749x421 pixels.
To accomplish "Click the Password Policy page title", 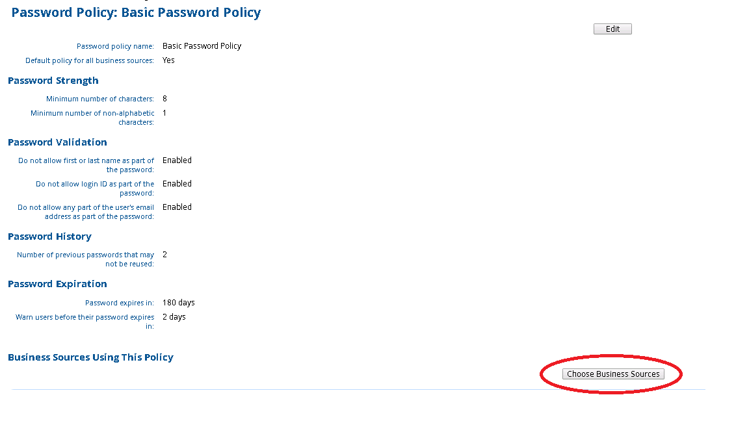I will (136, 12).
